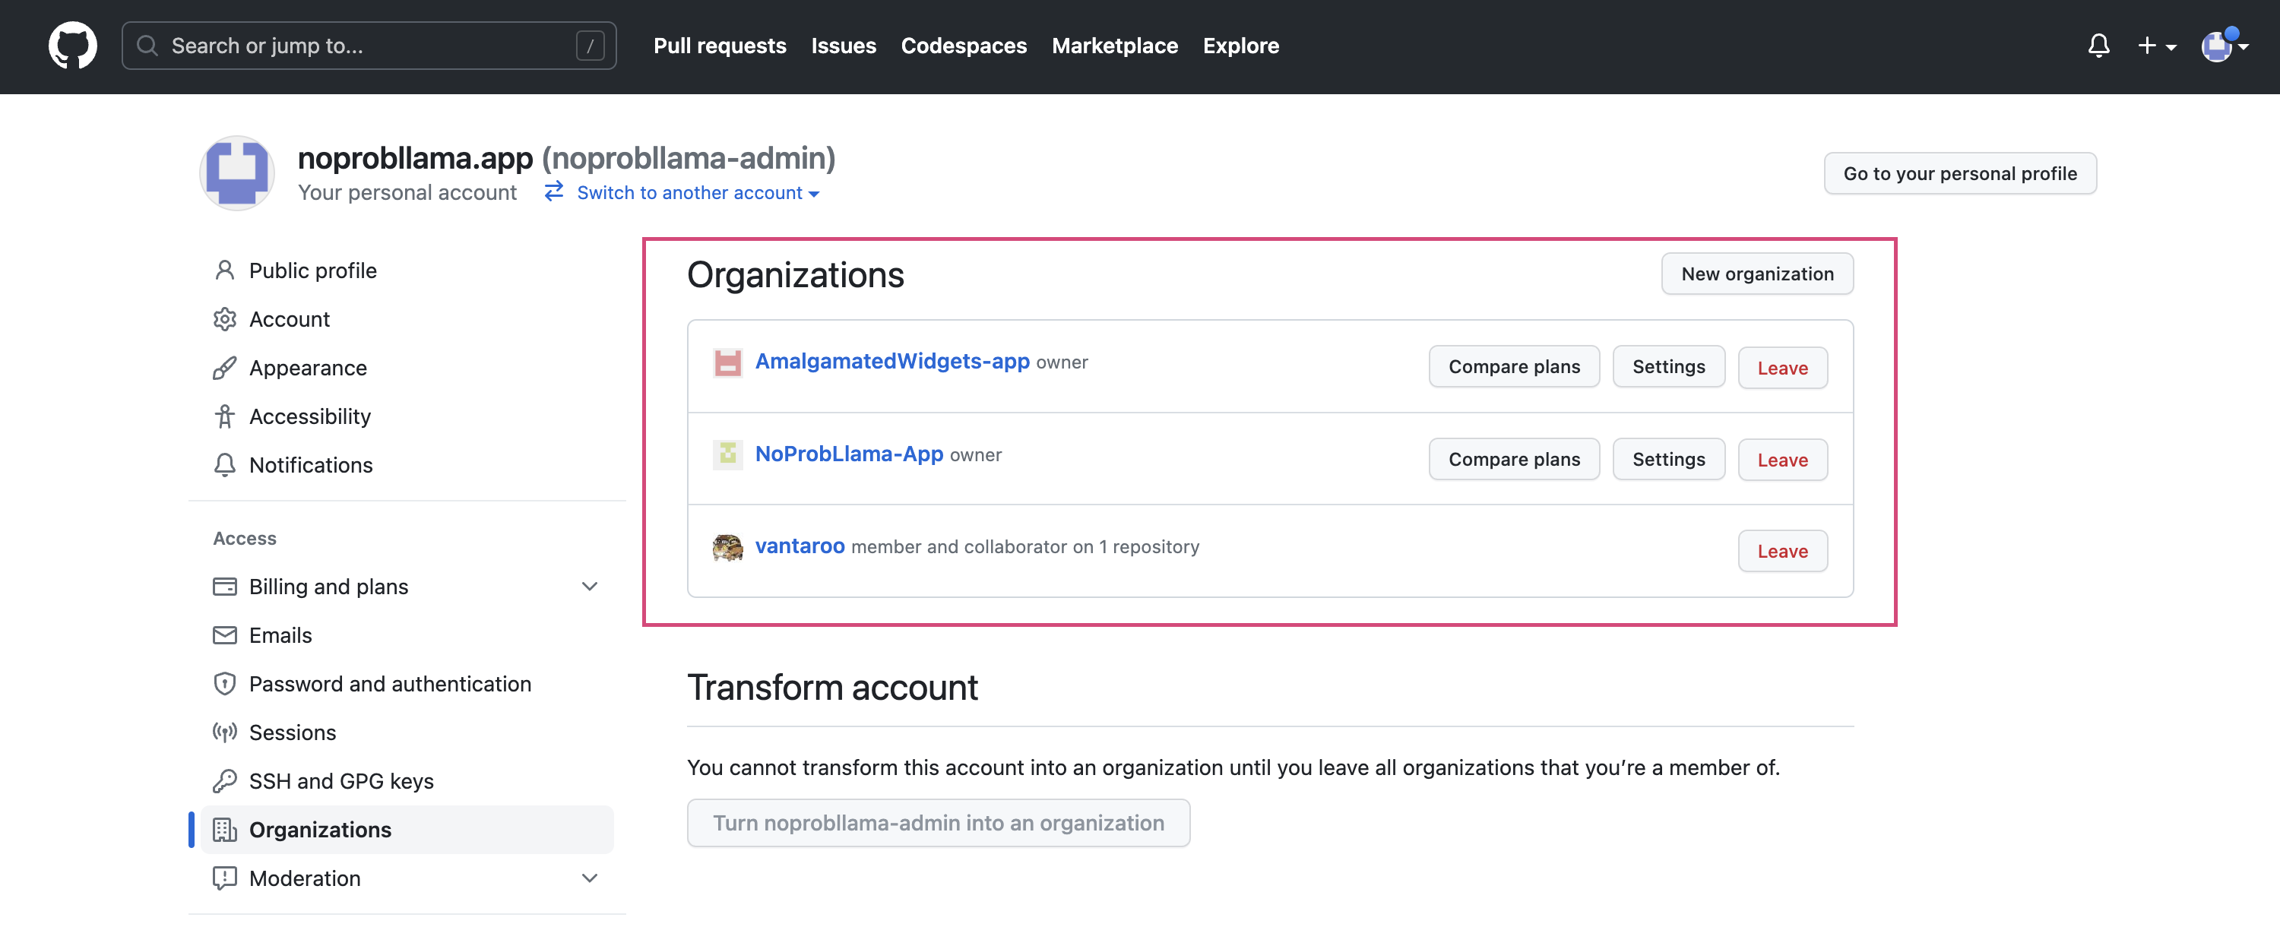Select Sessions settings page

[407, 732]
